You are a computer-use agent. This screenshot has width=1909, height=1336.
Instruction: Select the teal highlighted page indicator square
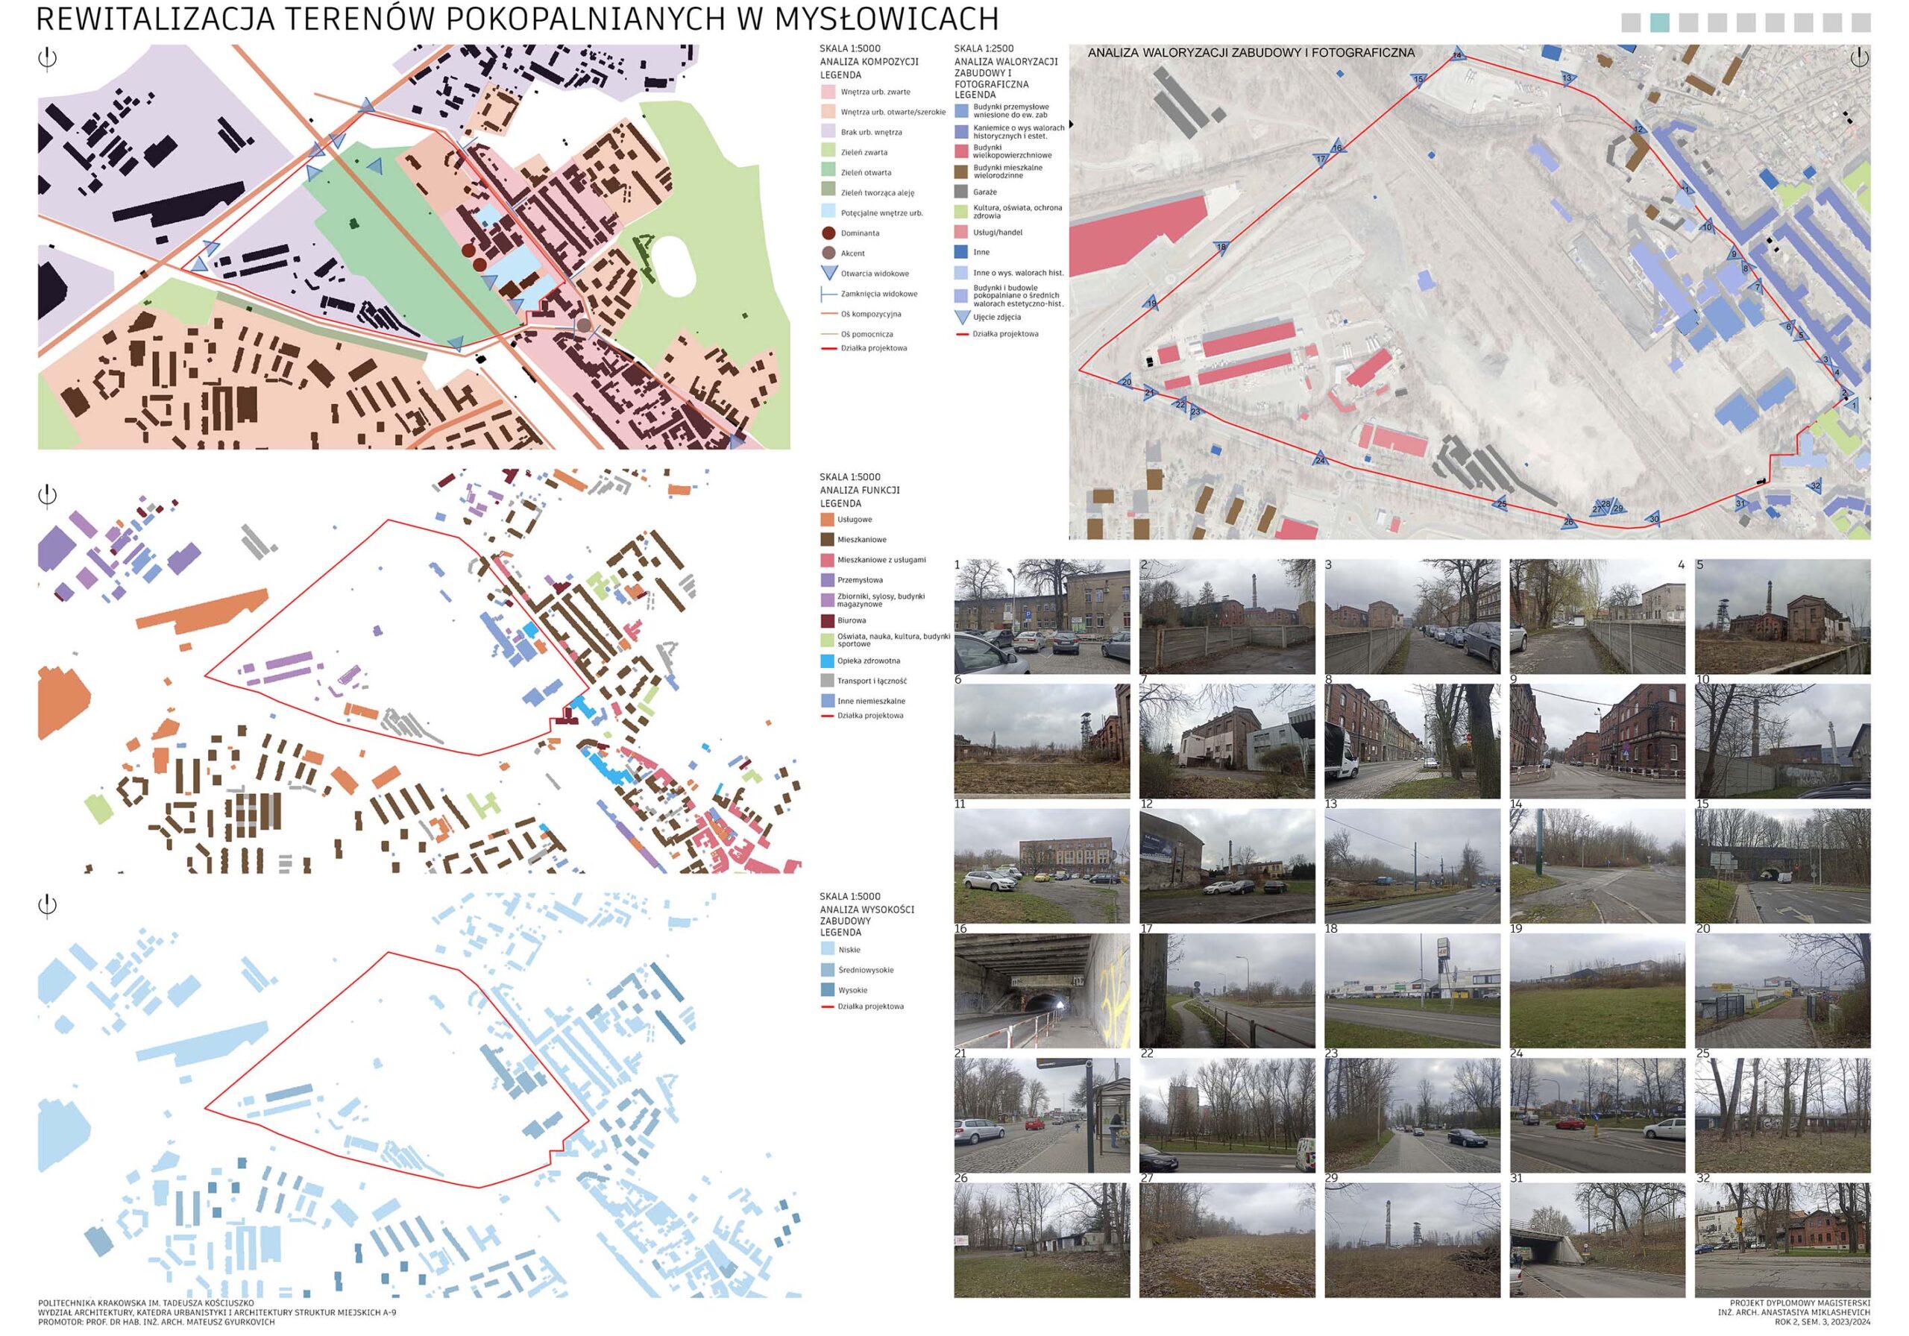coord(1660,23)
